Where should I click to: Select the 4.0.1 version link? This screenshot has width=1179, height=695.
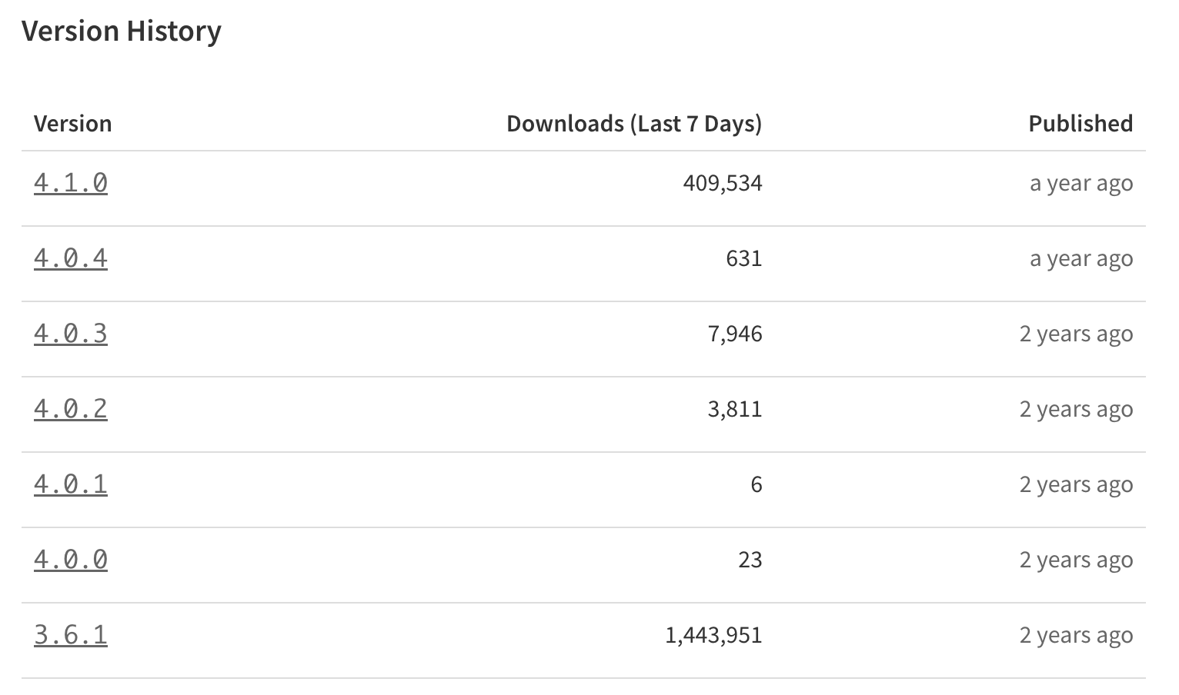(71, 484)
